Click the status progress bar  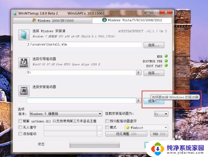(x=94, y=145)
